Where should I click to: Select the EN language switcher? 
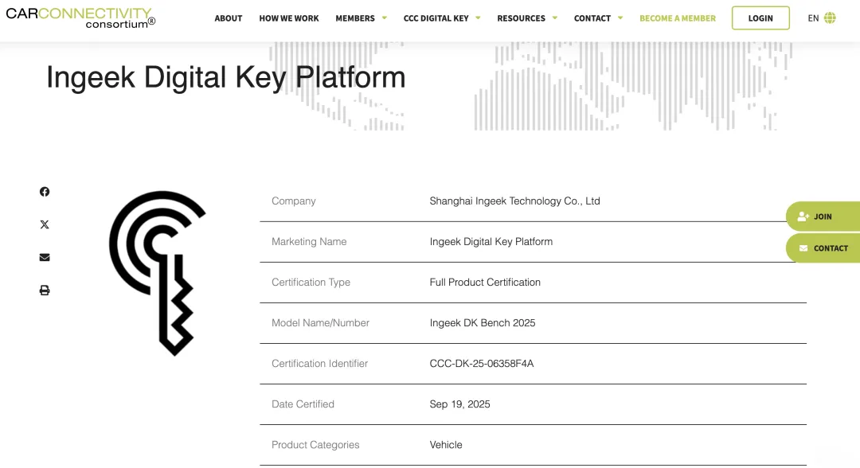[813, 18]
